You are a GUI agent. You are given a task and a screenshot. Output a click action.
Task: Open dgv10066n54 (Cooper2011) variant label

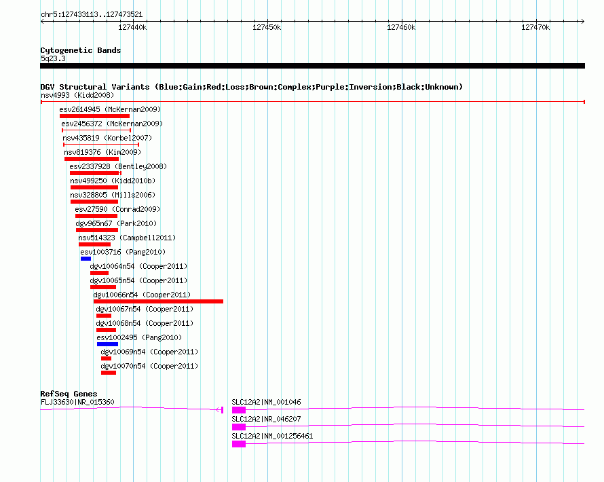tap(142, 295)
